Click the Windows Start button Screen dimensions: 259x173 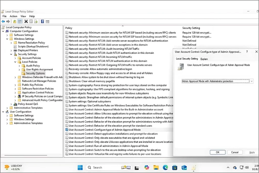click(x=80, y=167)
